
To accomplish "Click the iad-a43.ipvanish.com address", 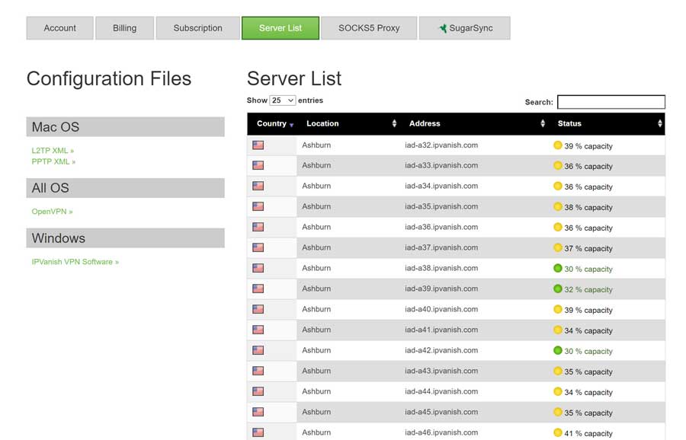I will pos(441,371).
